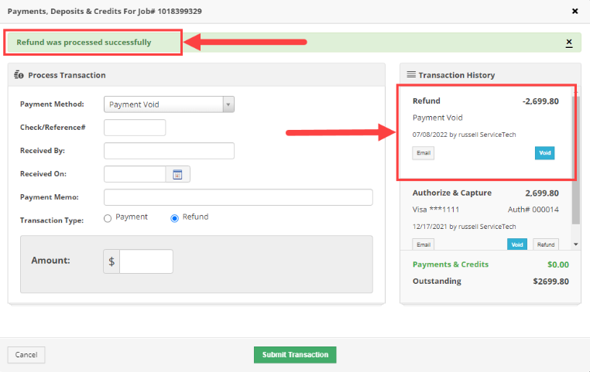This screenshot has height=372, width=590.
Task: Void the Refund transaction
Action: tap(544, 153)
